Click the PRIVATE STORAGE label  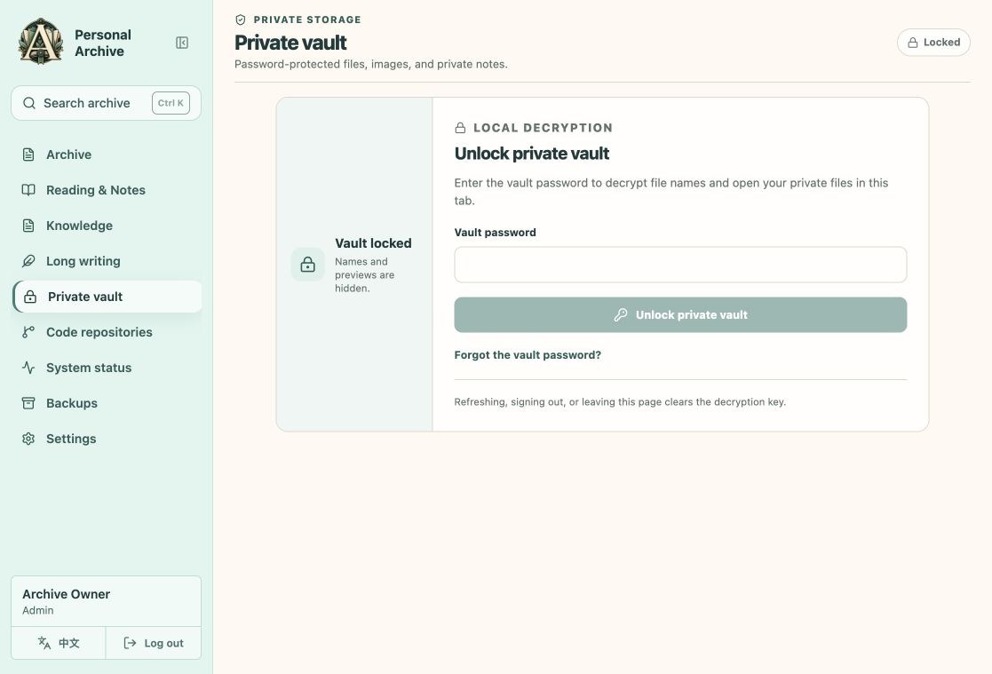point(307,20)
